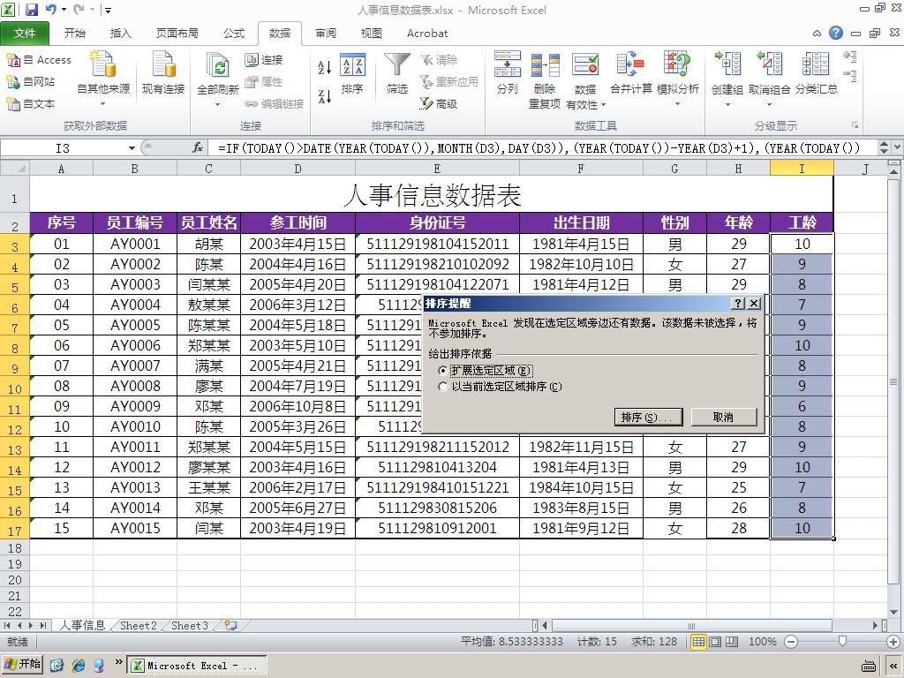
Task: Click 分列 text to columns
Action: tap(508, 72)
